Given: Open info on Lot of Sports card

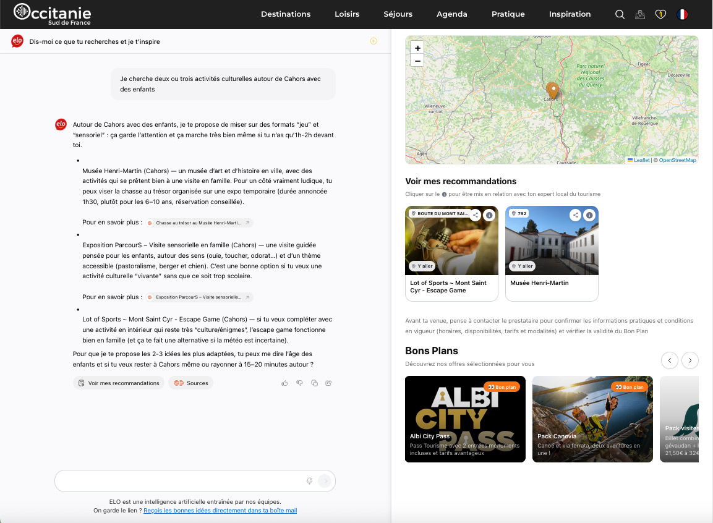Looking at the screenshot, I should (489, 215).
